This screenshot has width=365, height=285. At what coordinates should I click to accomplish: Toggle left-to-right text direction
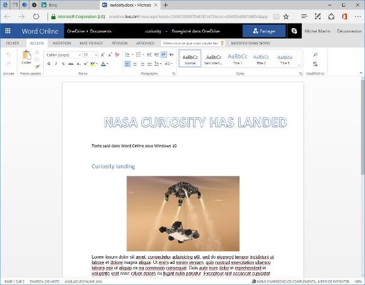[164, 55]
